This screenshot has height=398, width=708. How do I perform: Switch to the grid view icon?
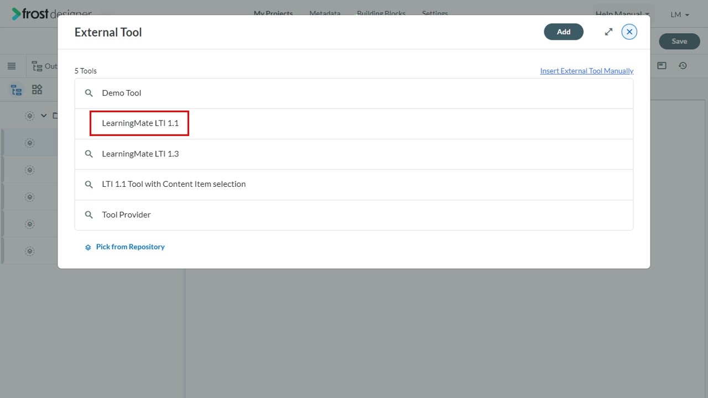(37, 90)
